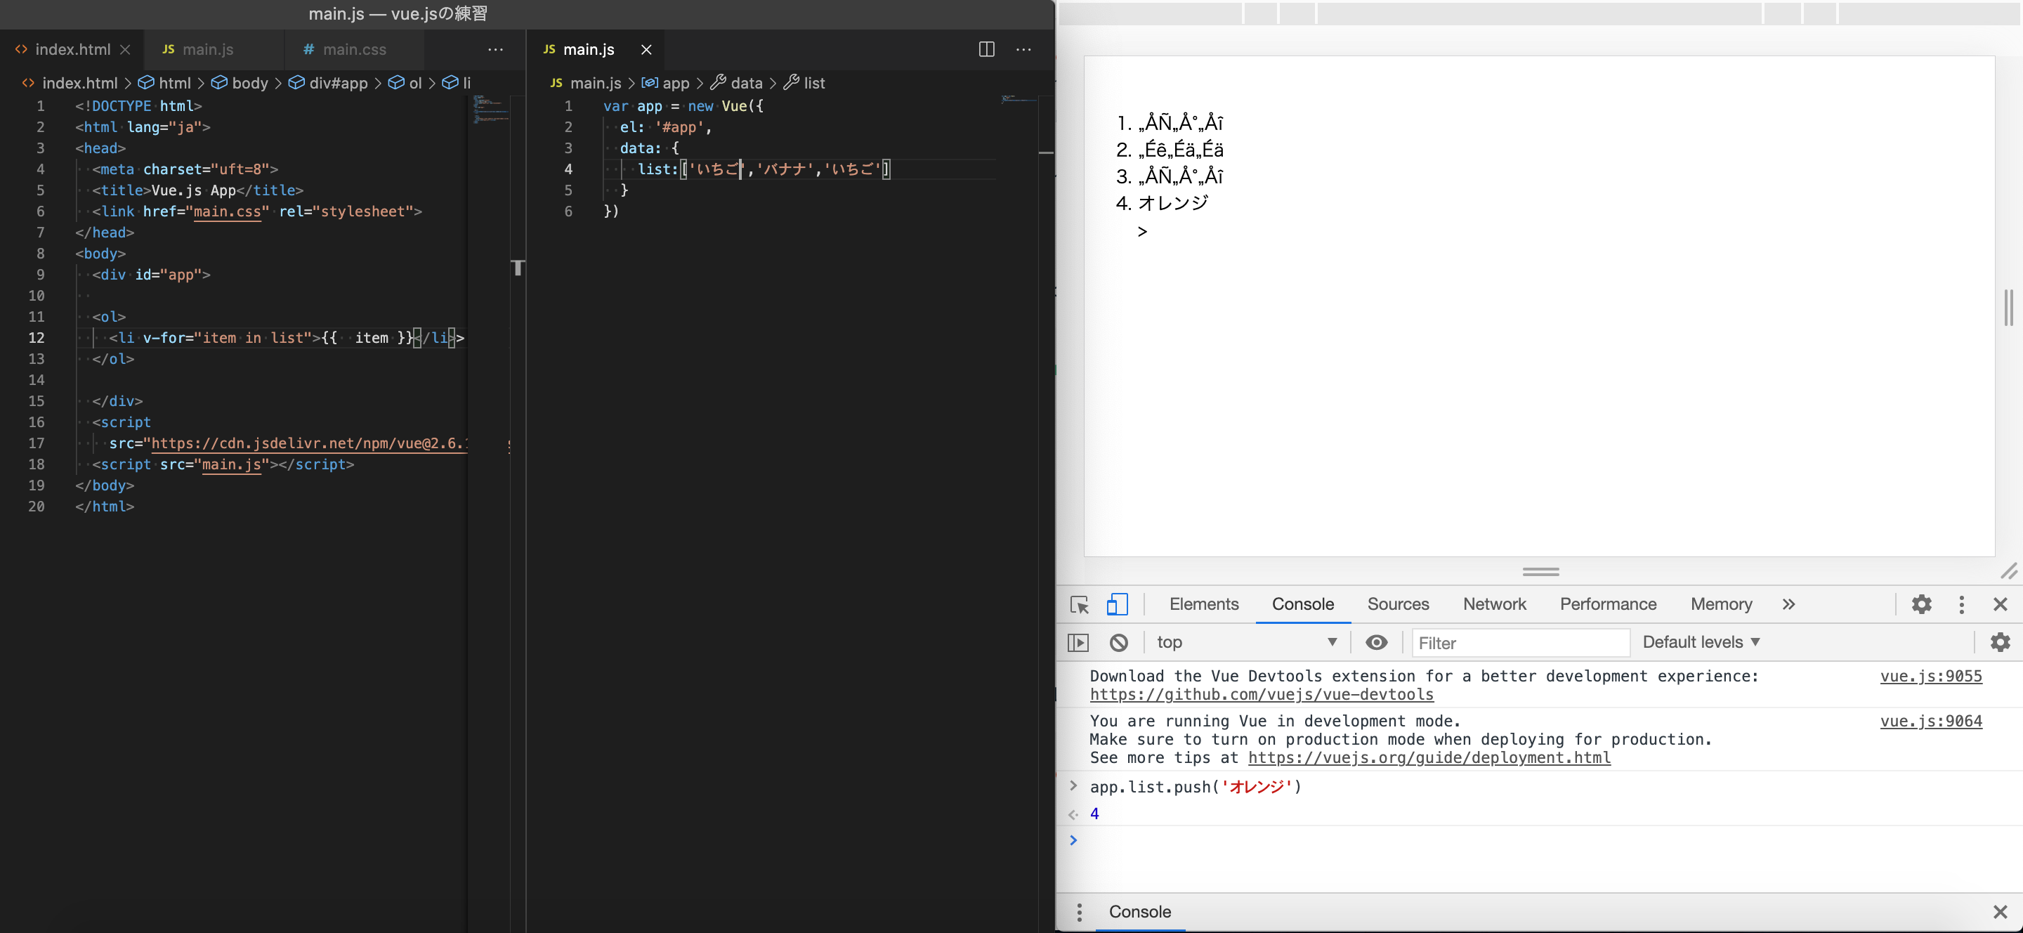Clear the DevTools console
The image size is (2023, 933).
1119,641
